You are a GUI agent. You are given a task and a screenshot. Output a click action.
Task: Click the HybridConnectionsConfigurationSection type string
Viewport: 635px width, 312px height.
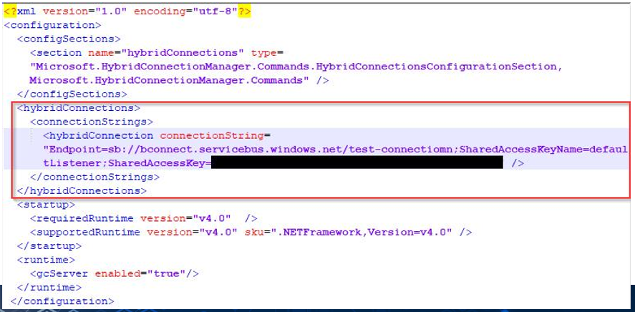[437, 67]
